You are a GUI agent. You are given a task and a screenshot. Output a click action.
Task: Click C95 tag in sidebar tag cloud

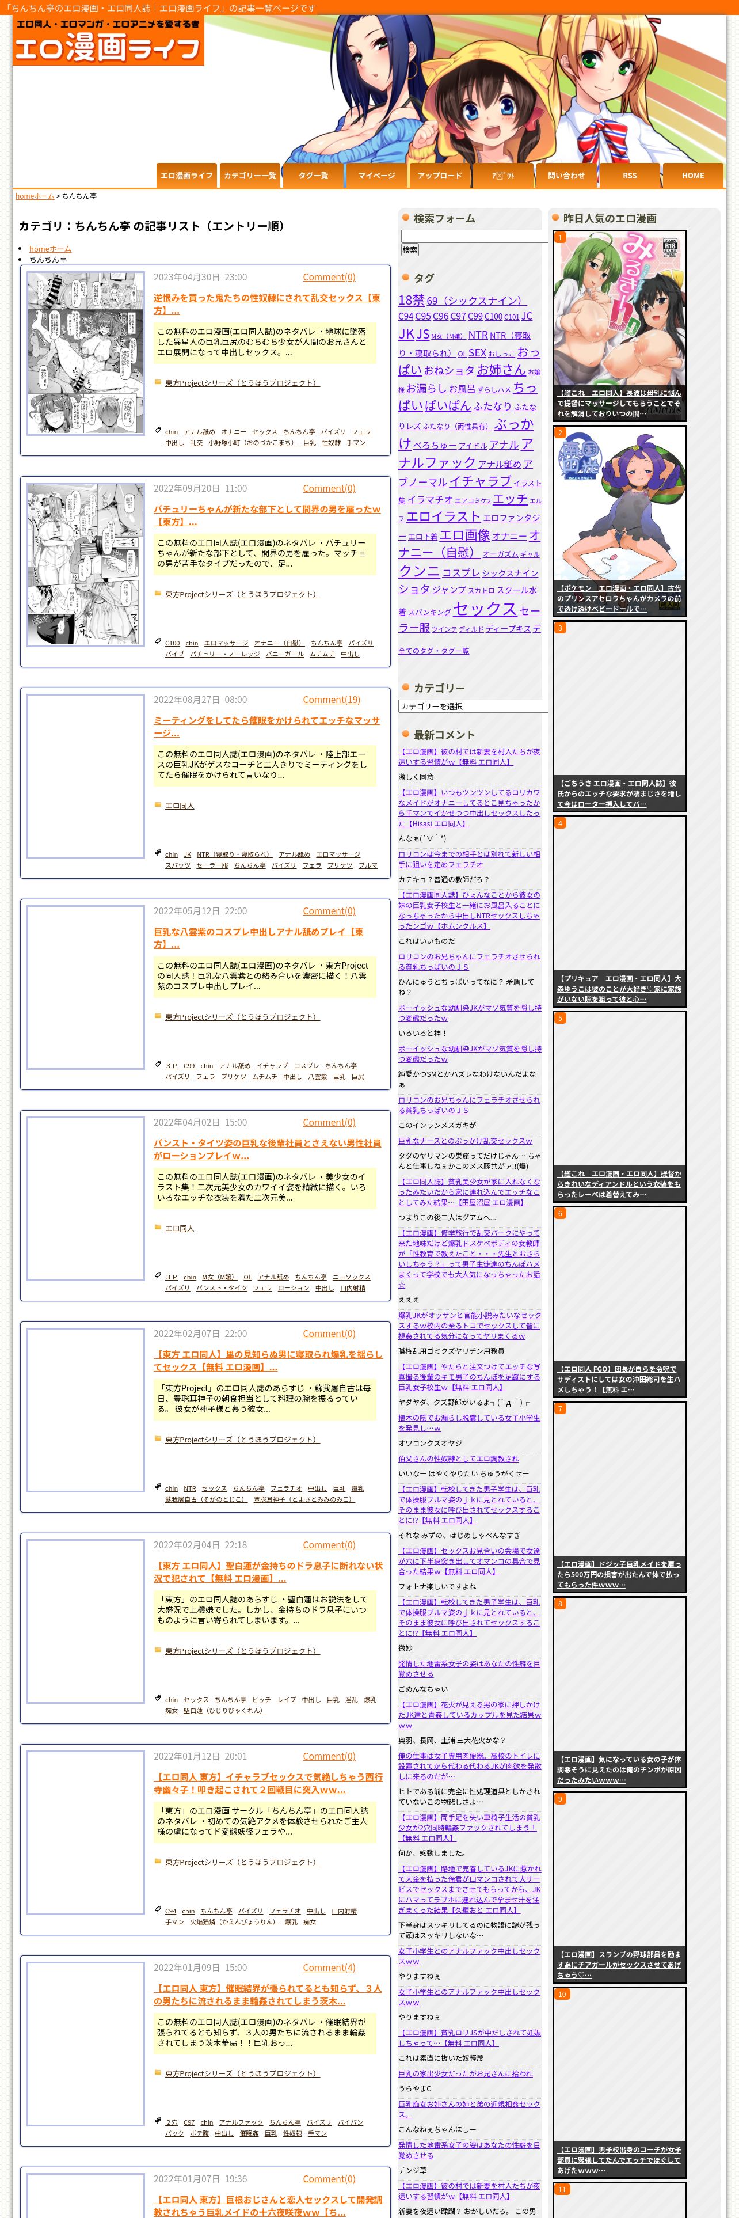pyautogui.click(x=423, y=317)
